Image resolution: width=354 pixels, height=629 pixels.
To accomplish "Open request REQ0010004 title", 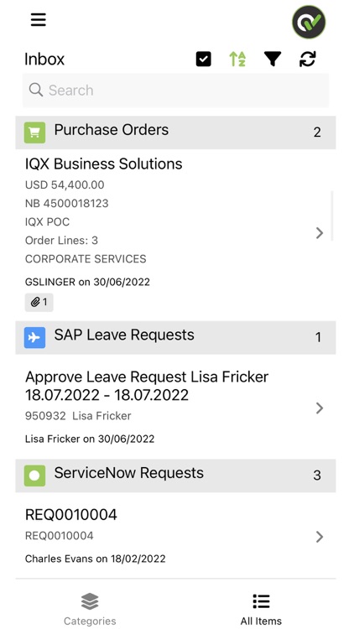I will coord(71,515).
